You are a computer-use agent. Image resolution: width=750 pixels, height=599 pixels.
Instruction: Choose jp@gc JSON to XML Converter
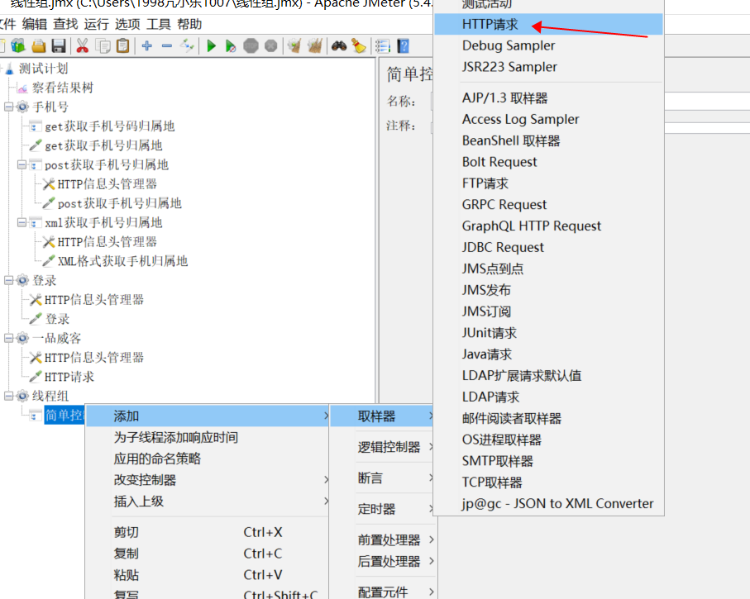[548, 503]
